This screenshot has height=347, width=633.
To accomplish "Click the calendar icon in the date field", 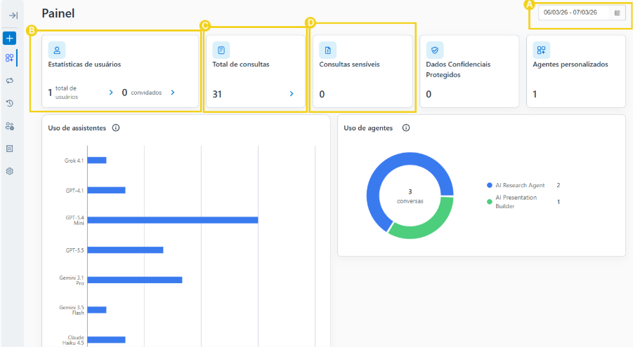I will tap(617, 13).
